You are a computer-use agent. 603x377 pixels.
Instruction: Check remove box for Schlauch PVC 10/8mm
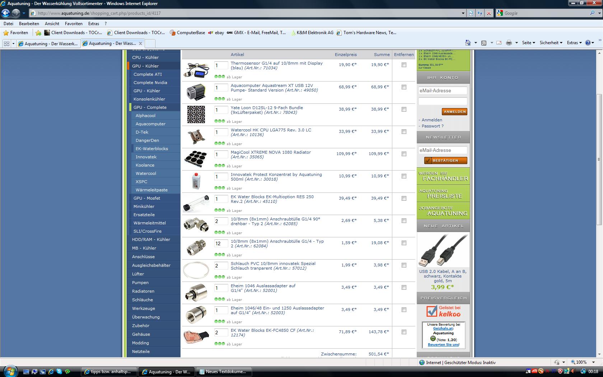404,265
